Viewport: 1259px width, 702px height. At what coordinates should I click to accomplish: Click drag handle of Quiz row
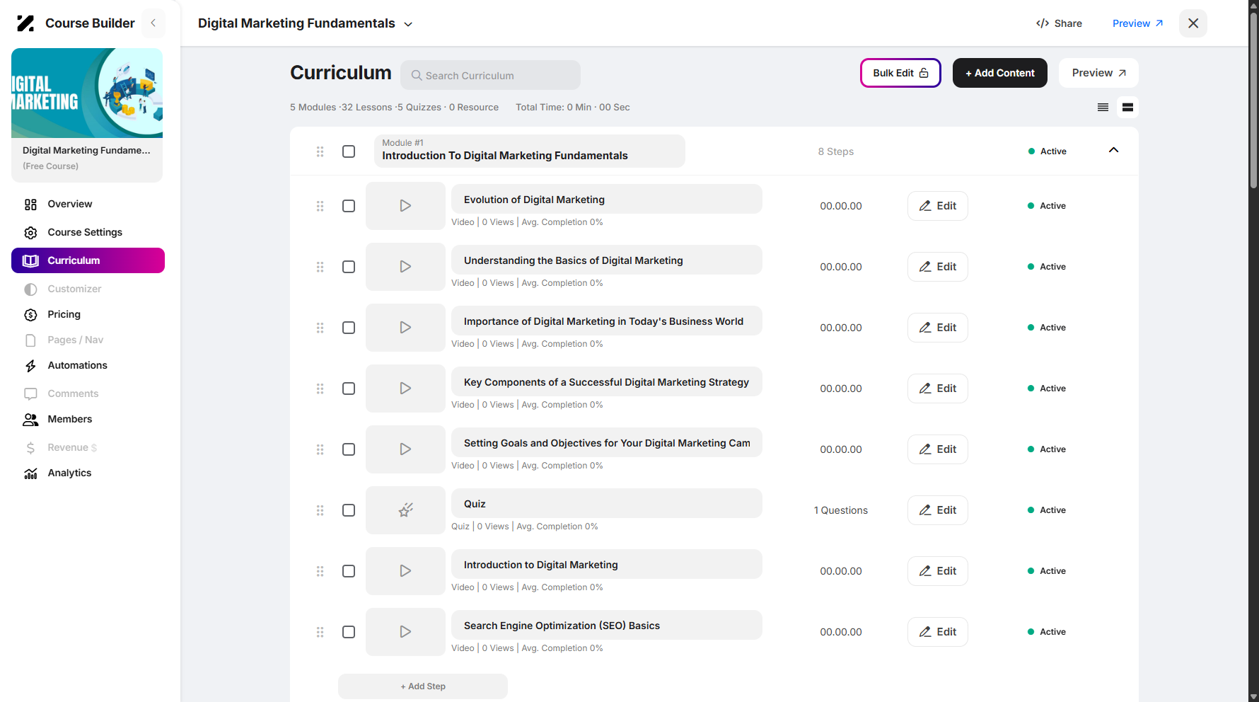click(320, 510)
